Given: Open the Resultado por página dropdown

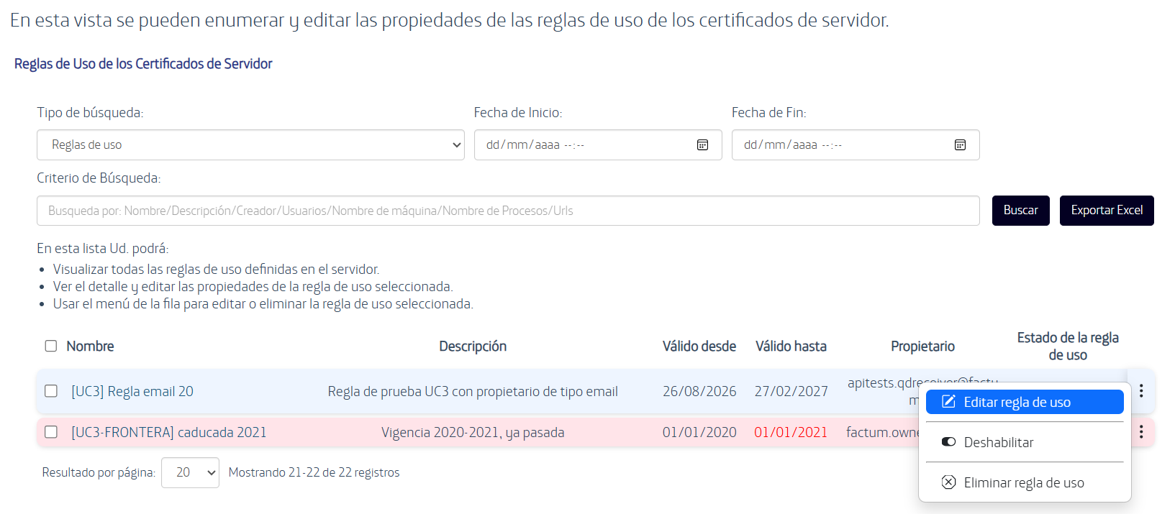Looking at the screenshot, I should point(190,472).
